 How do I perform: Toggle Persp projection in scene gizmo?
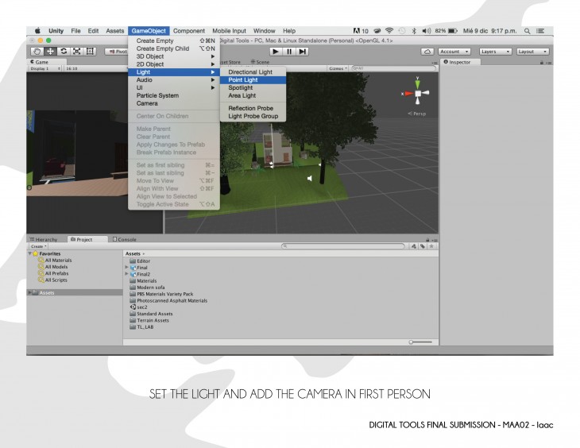click(417, 114)
